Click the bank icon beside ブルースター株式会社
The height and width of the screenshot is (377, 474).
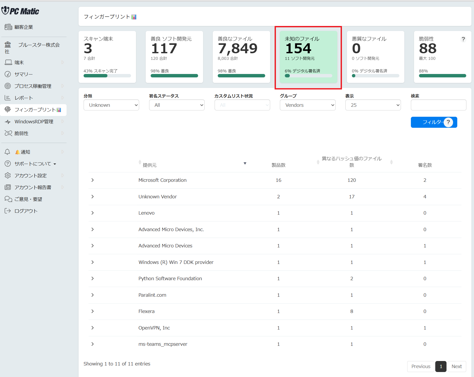tap(8, 44)
